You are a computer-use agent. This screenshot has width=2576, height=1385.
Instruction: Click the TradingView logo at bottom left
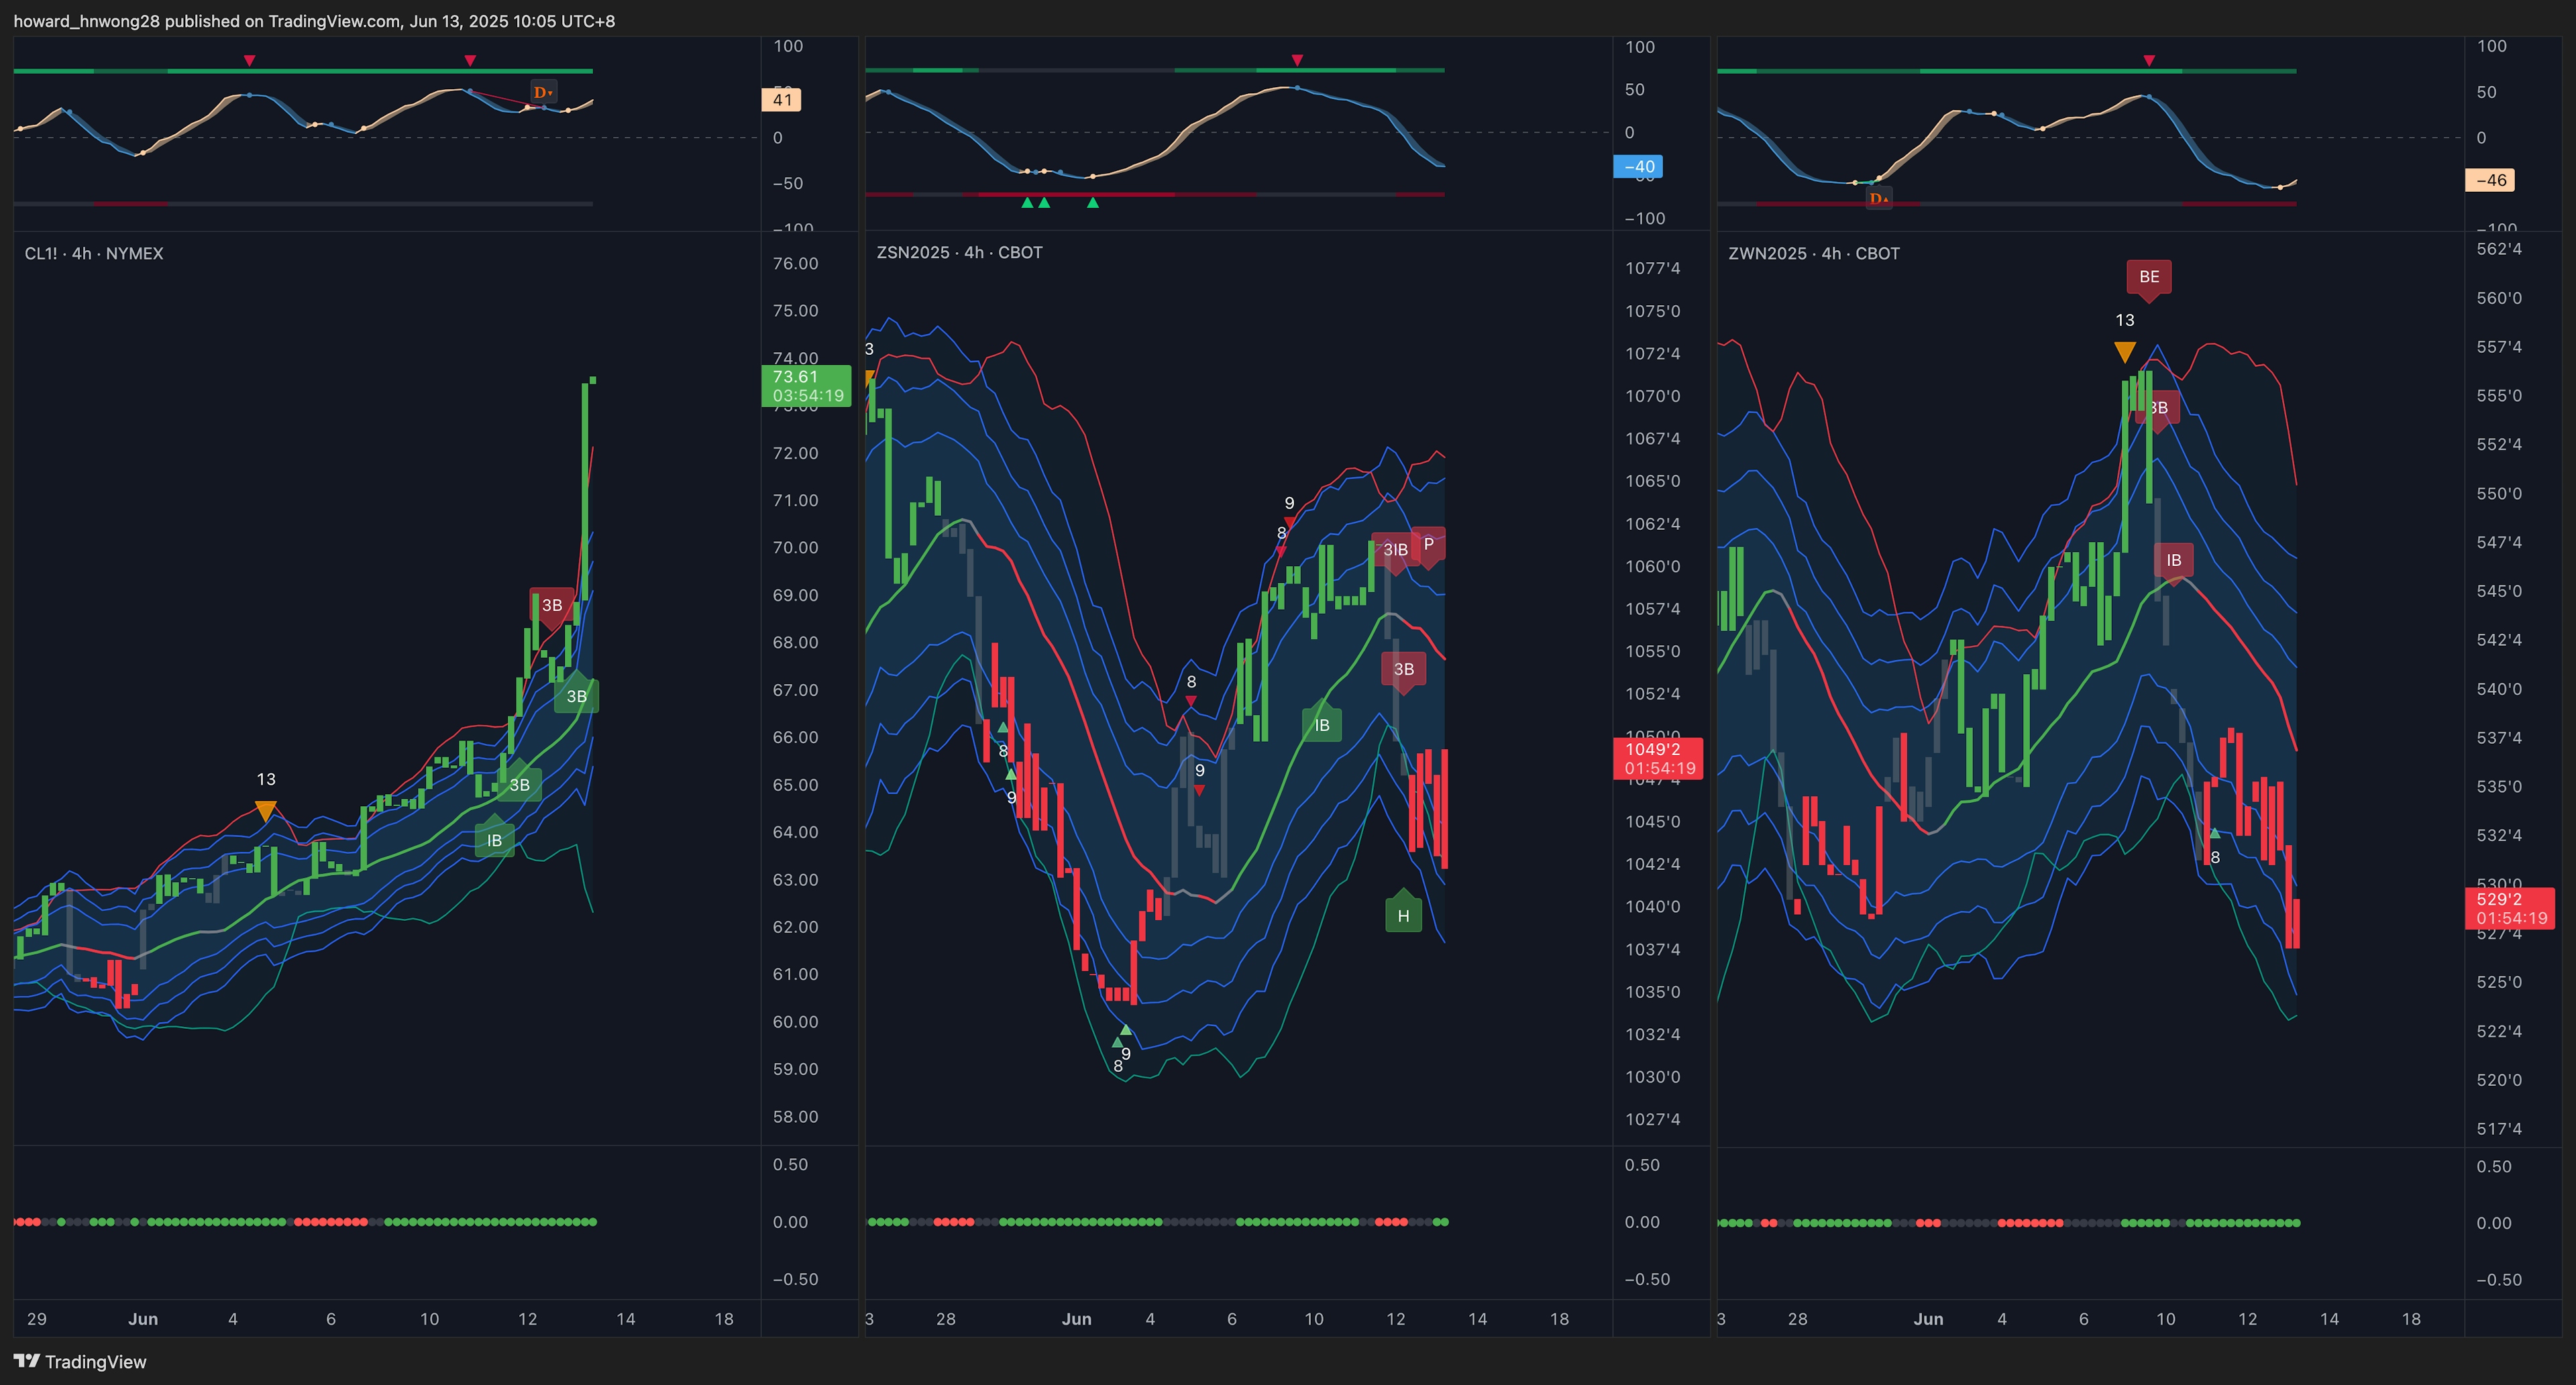click(80, 1361)
